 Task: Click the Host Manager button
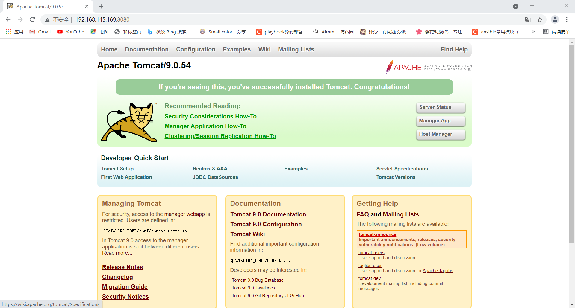point(441,134)
